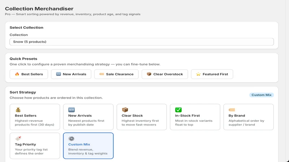289x162 pixels.
Task: Click the label icon in By Brand card
Action: coord(232,110)
